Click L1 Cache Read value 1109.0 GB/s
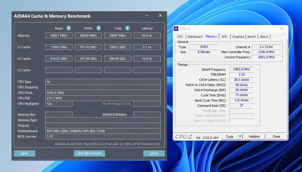 59,47
